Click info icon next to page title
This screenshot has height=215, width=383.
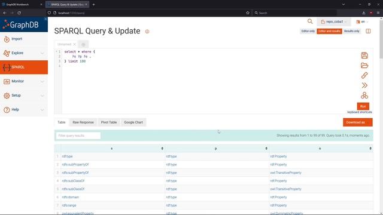click(x=147, y=32)
